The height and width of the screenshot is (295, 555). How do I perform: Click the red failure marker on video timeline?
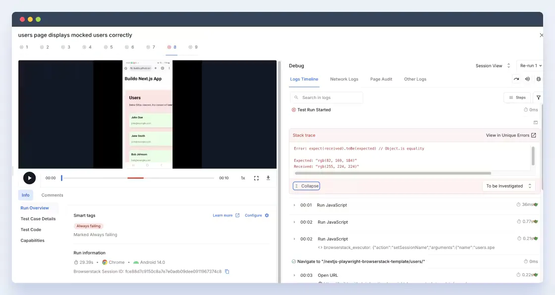click(x=136, y=178)
